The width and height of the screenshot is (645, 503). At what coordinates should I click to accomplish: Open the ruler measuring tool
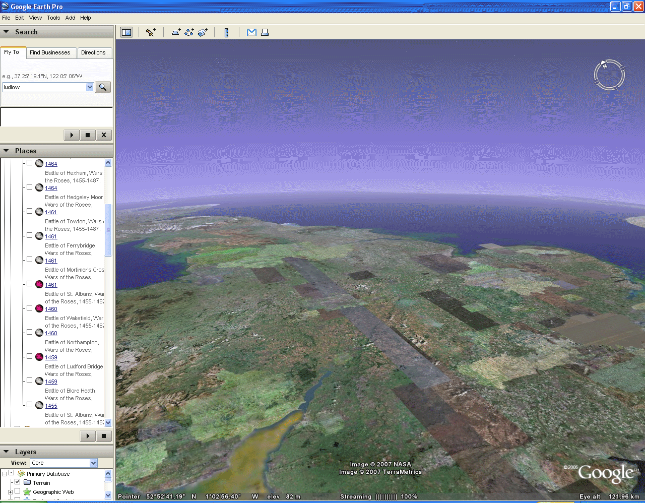pos(227,32)
